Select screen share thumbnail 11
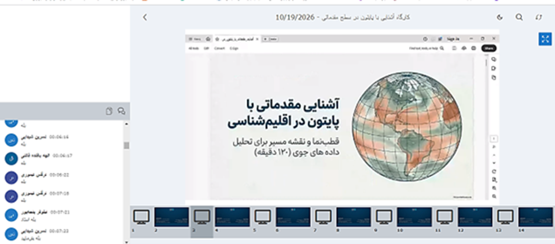Screen dimensions: 555x244 pyautogui.click(x=445, y=217)
